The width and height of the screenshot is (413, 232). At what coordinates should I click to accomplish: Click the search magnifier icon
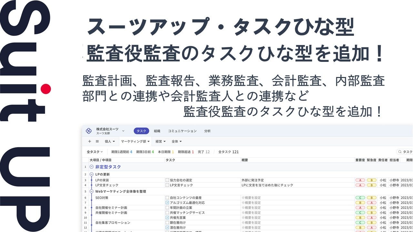[x=400, y=152]
